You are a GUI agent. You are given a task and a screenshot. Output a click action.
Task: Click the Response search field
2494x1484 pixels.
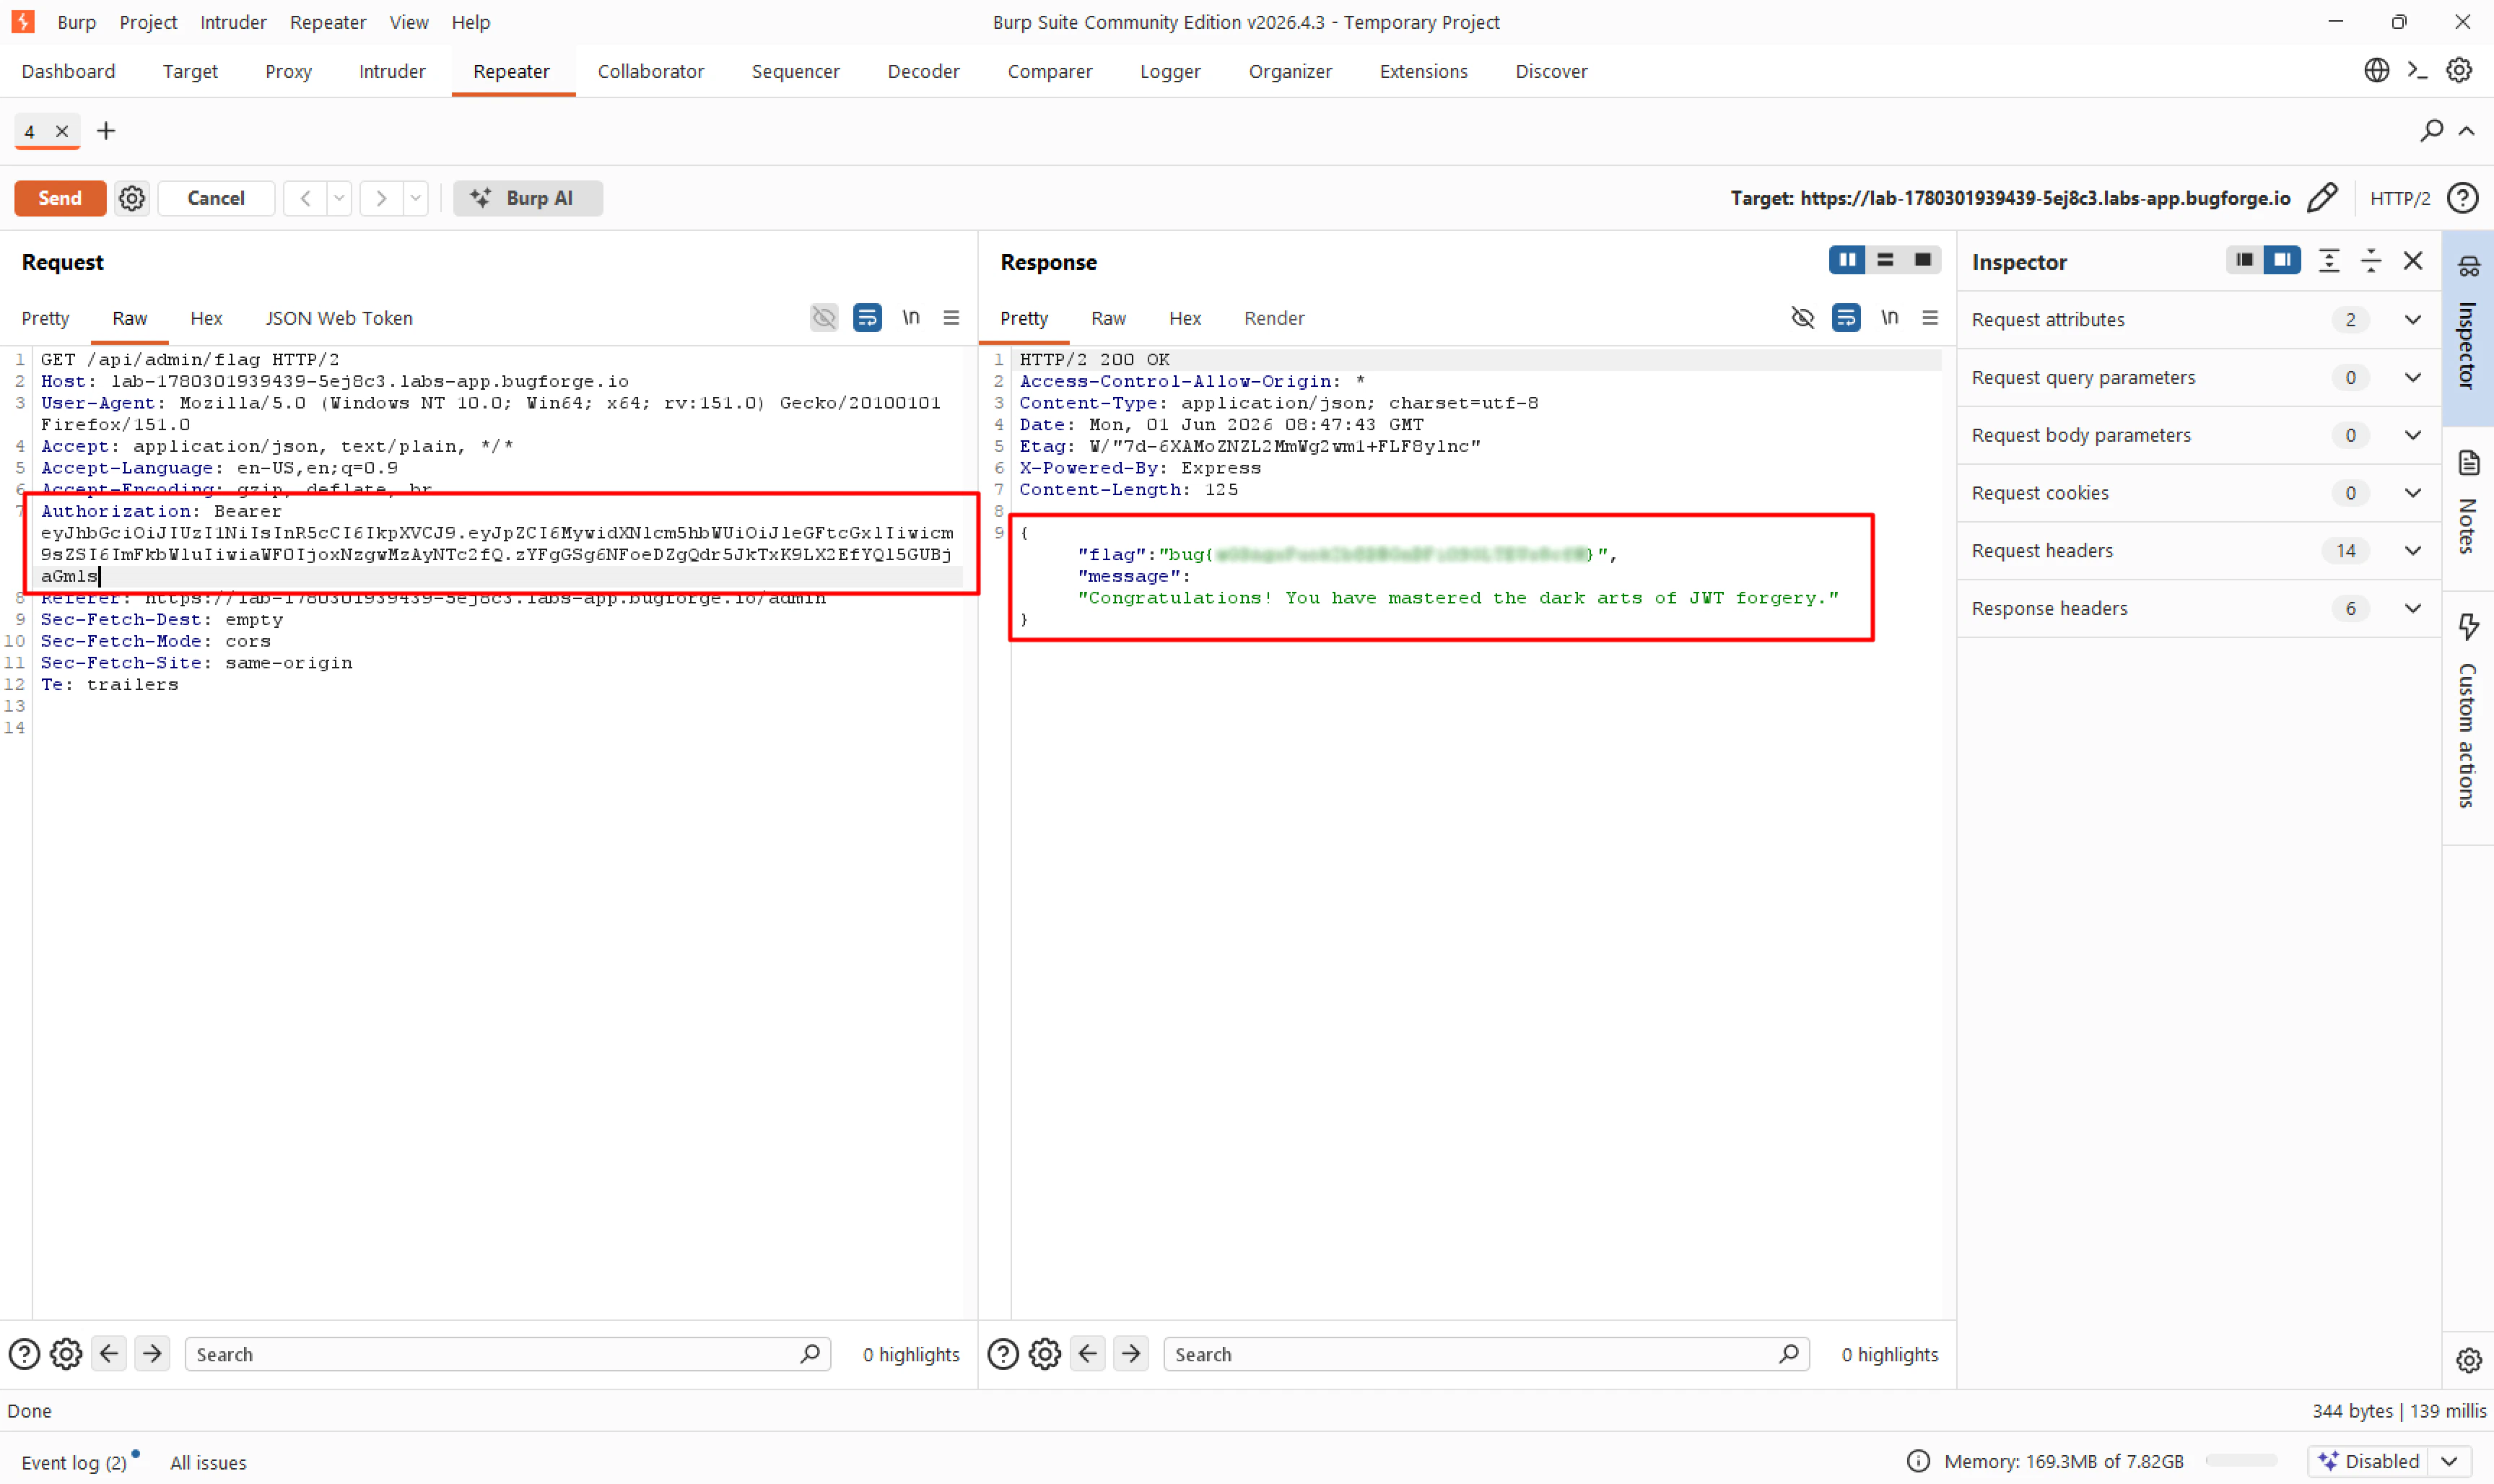[1486, 1354]
